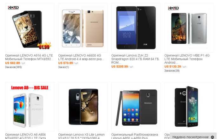This screenshot has width=222, height=139.
Task: Click the Заказов(365) orders count
Action: pos(13,67)
